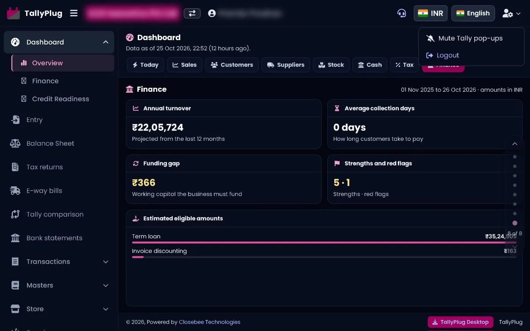Viewport: 530px width, 331px height.
Task: Click the Masters book icon
Action: point(15,285)
